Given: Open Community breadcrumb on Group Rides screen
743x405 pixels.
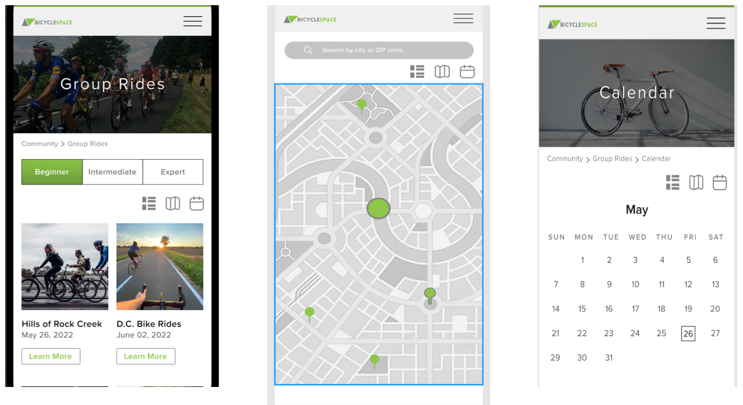Looking at the screenshot, I should tap(40, 144).
